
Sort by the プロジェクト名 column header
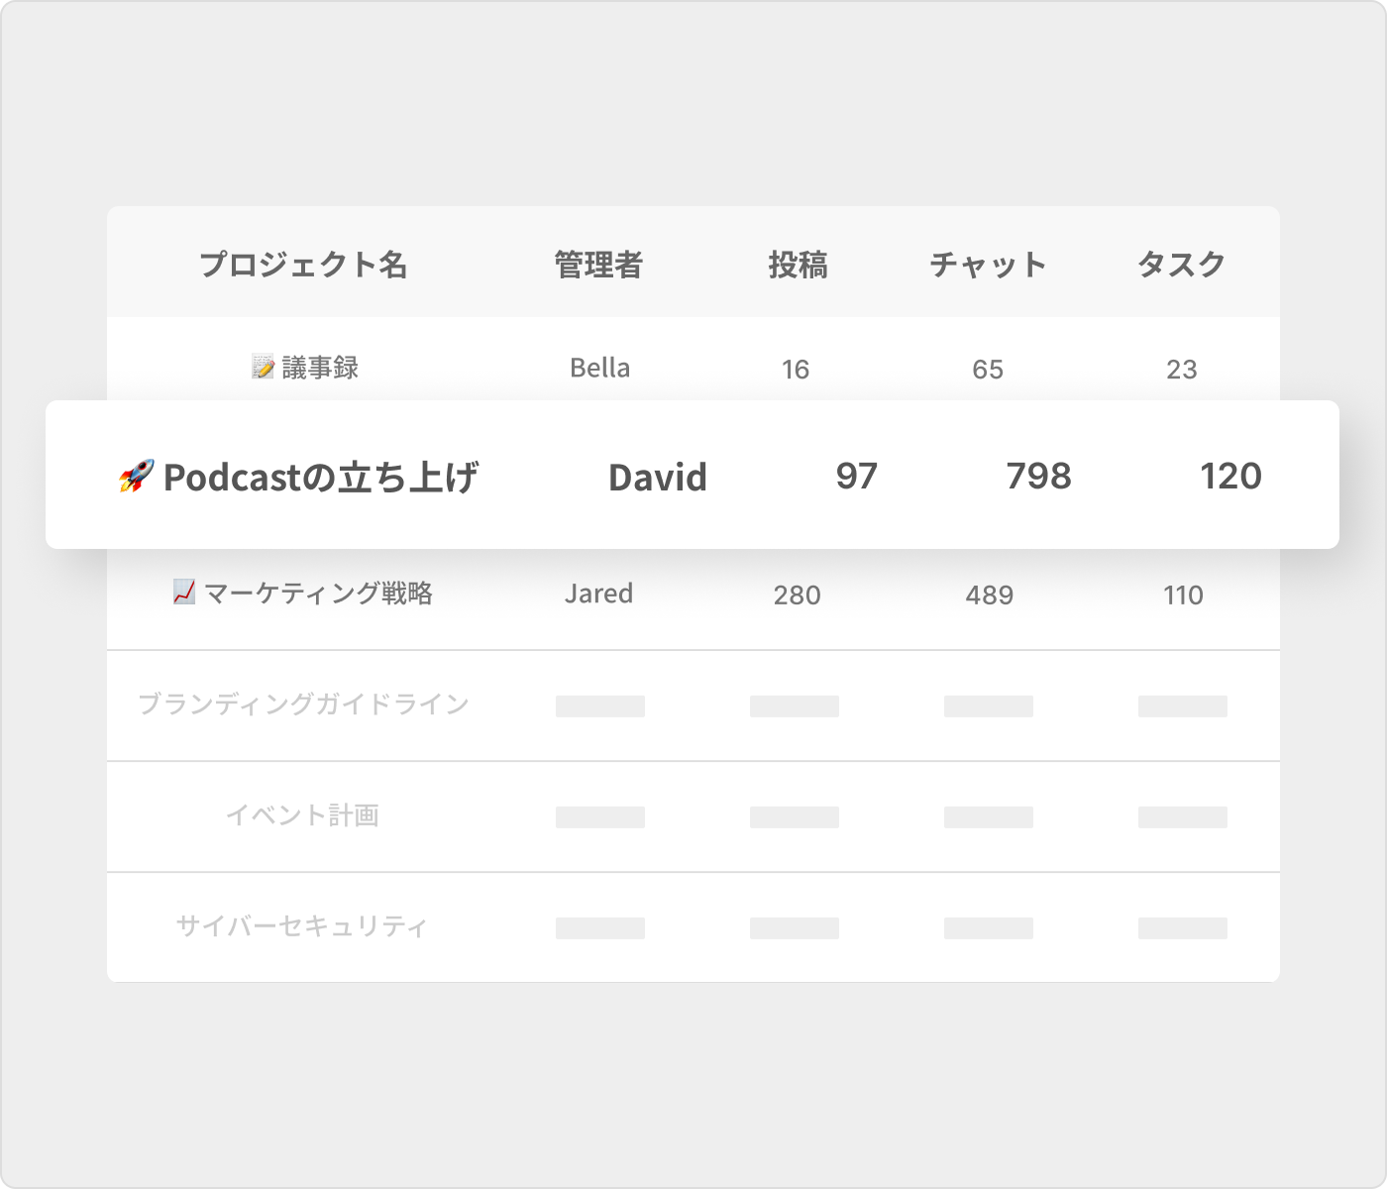point(303,265)
